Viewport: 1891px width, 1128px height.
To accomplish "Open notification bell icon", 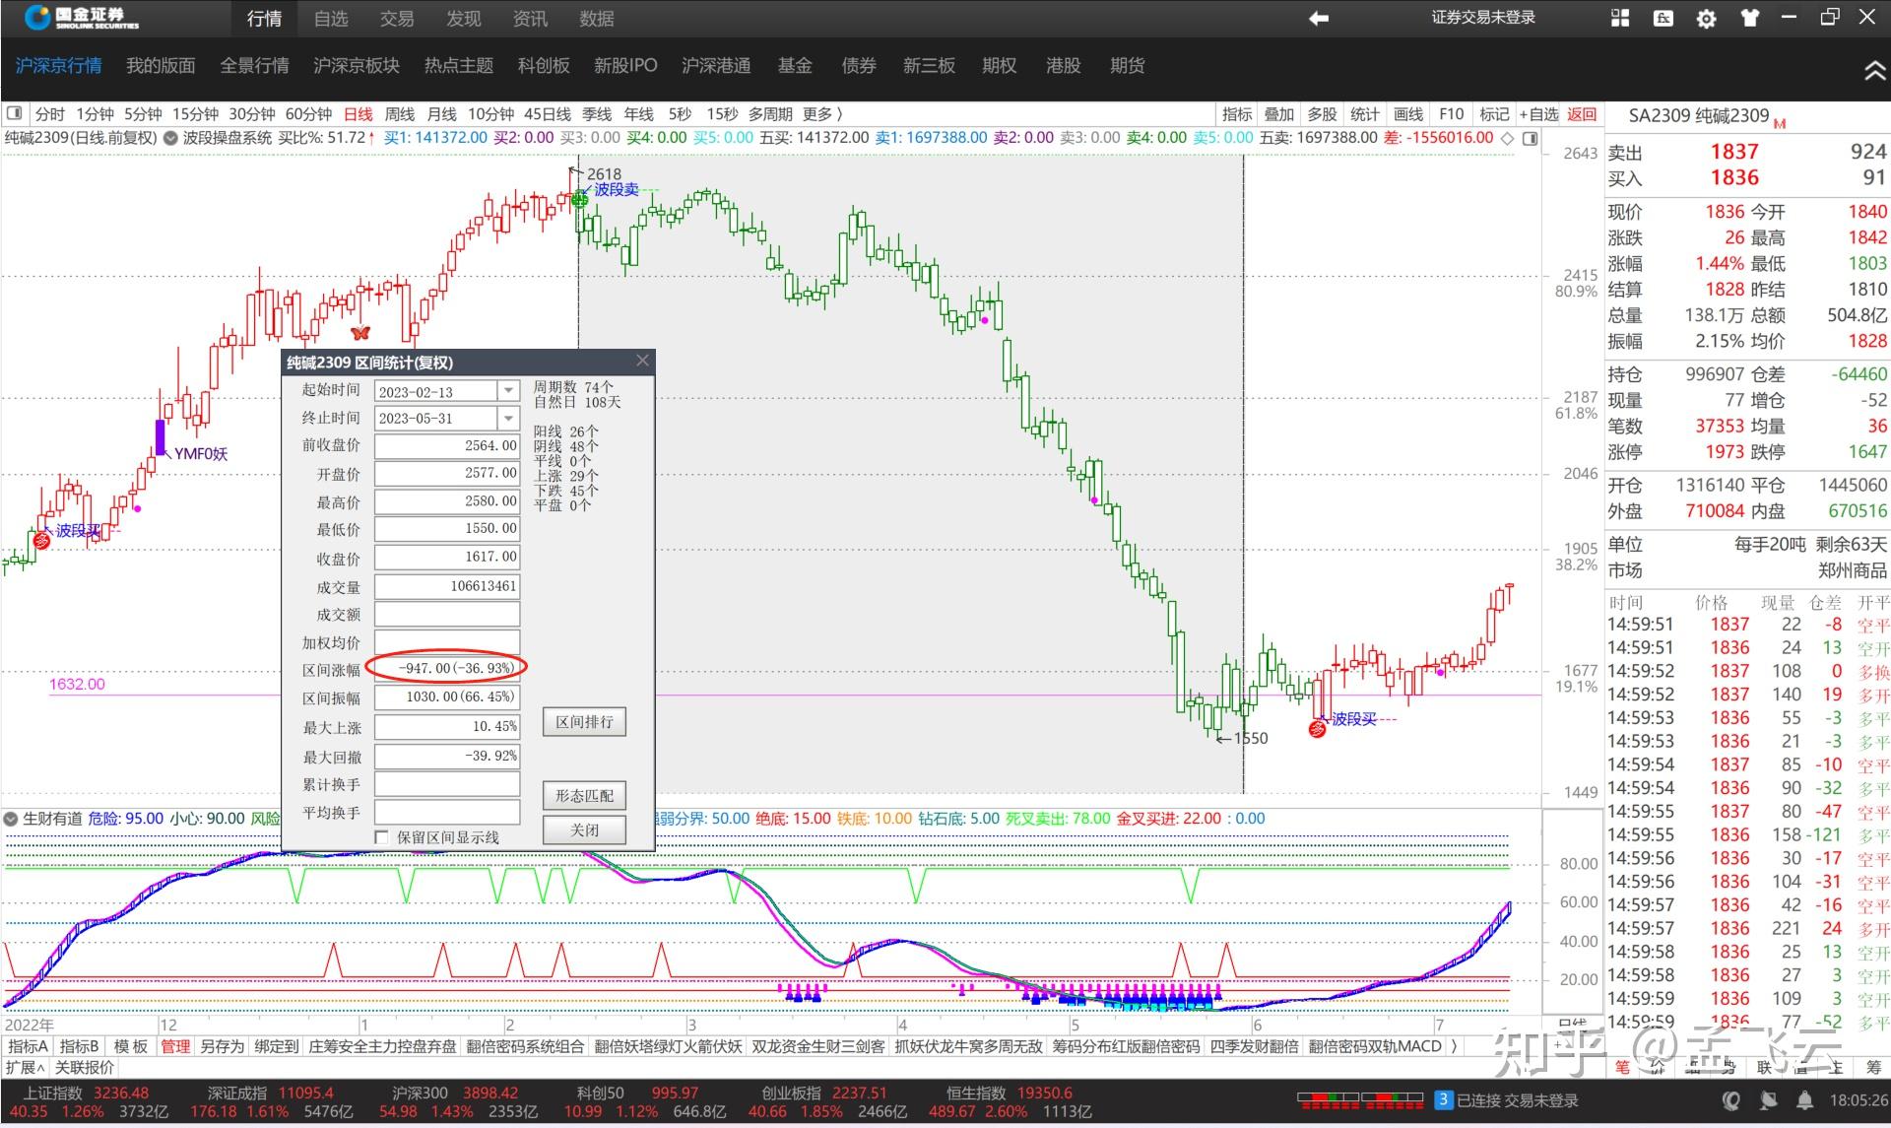I will coord(1805,1100).
